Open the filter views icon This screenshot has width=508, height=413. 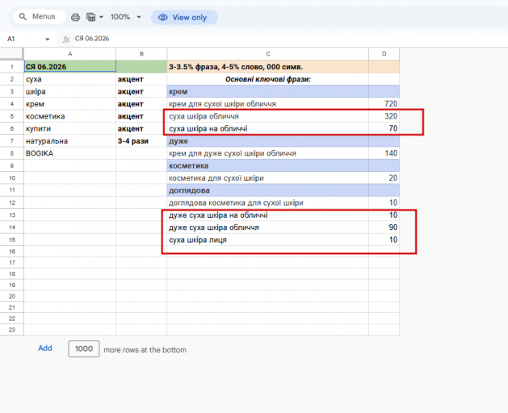click(x=91, y=17)
